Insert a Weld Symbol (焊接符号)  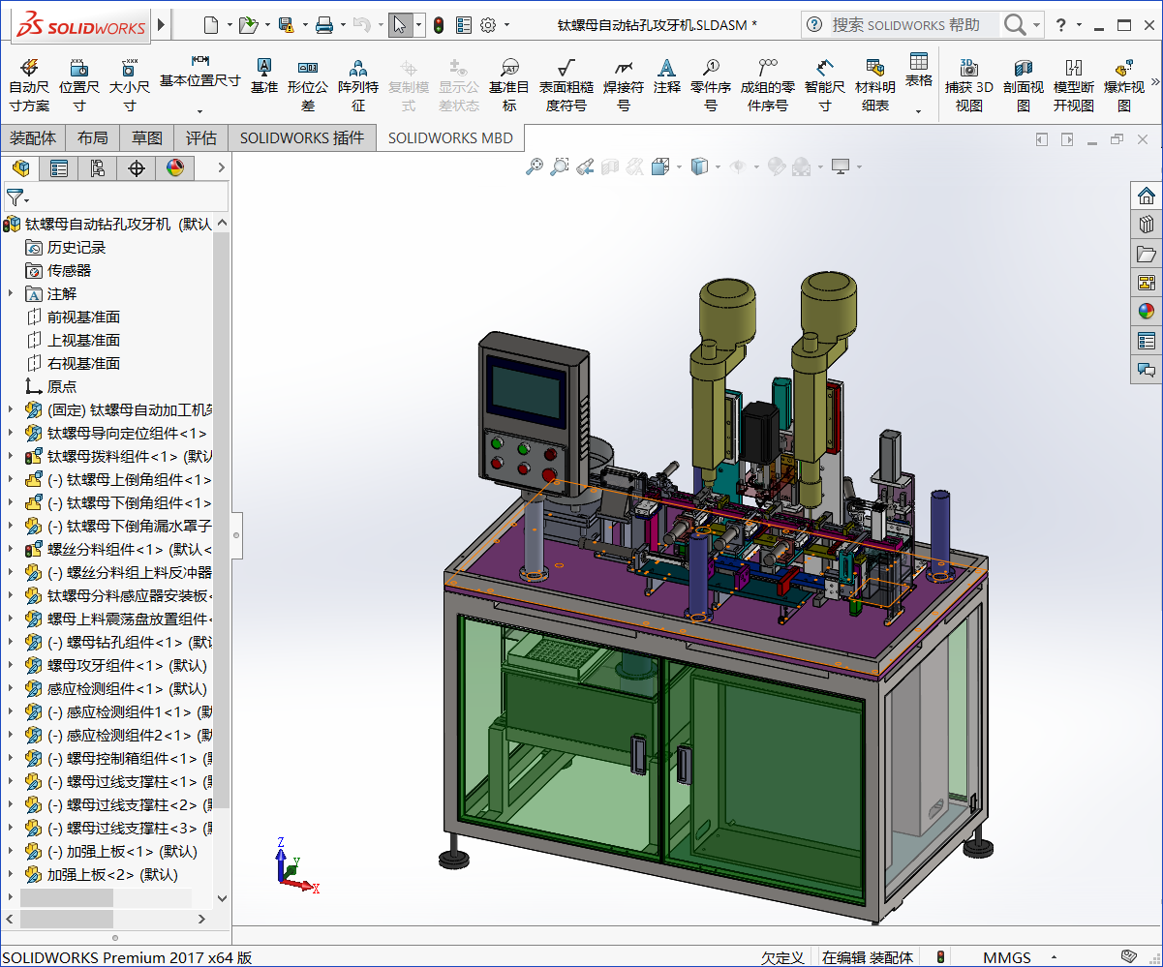tap(624, 84)
